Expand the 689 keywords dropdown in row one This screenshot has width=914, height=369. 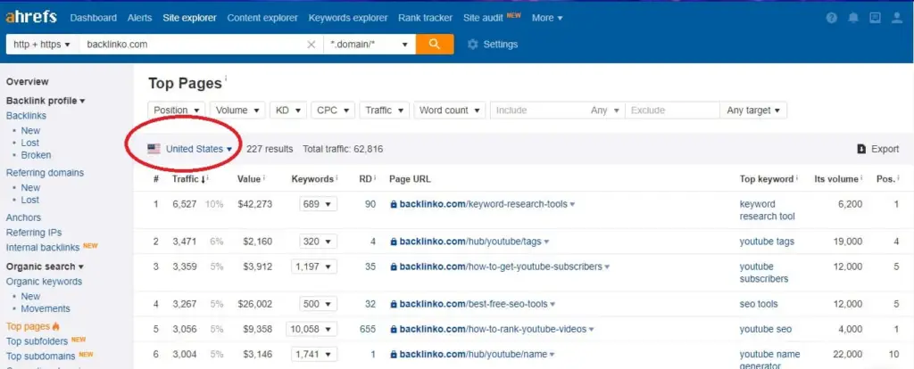pos(319,204)
